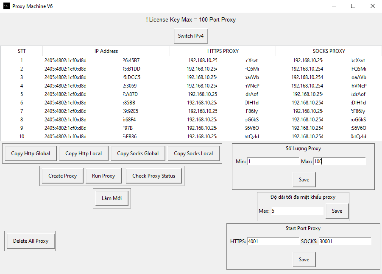Select IP address ending 9:92E5 in row 7
382x274 pixels.
pyautogui.click(x=106, y=111)
